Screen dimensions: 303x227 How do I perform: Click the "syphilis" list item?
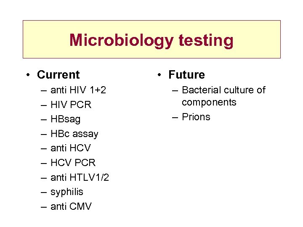tap(66, 192)
